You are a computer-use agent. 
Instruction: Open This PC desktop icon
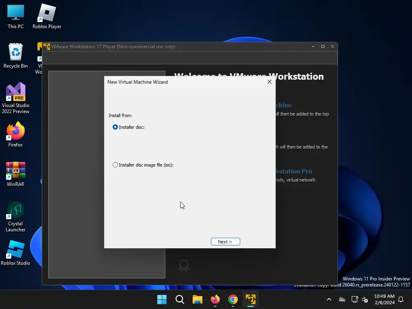pyautogui.click(x=16, y=16)
